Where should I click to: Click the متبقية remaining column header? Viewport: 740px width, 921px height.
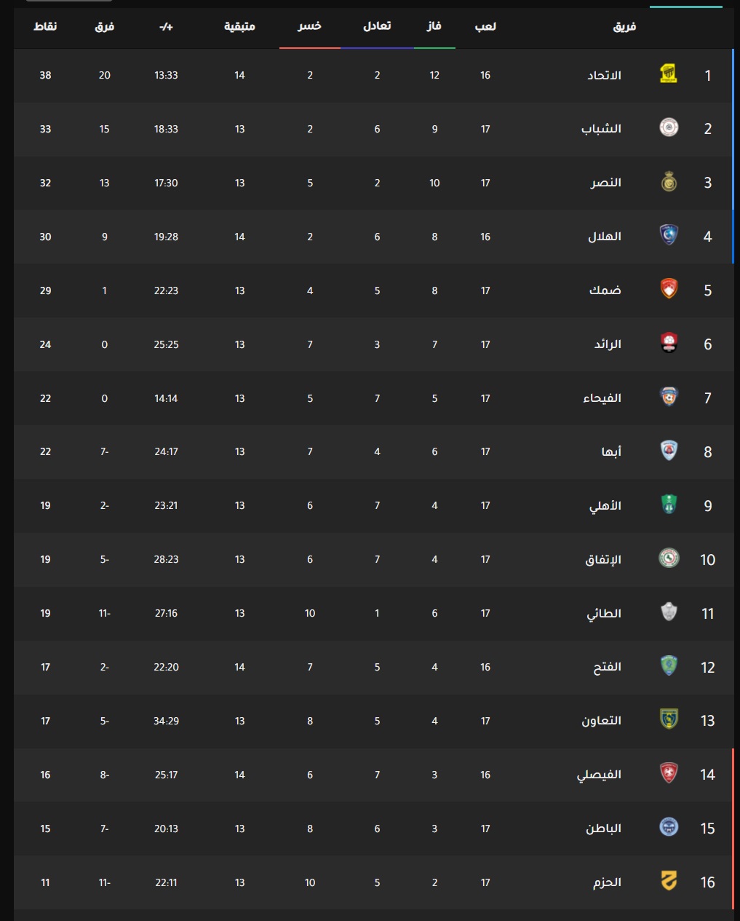pos(239,26)
